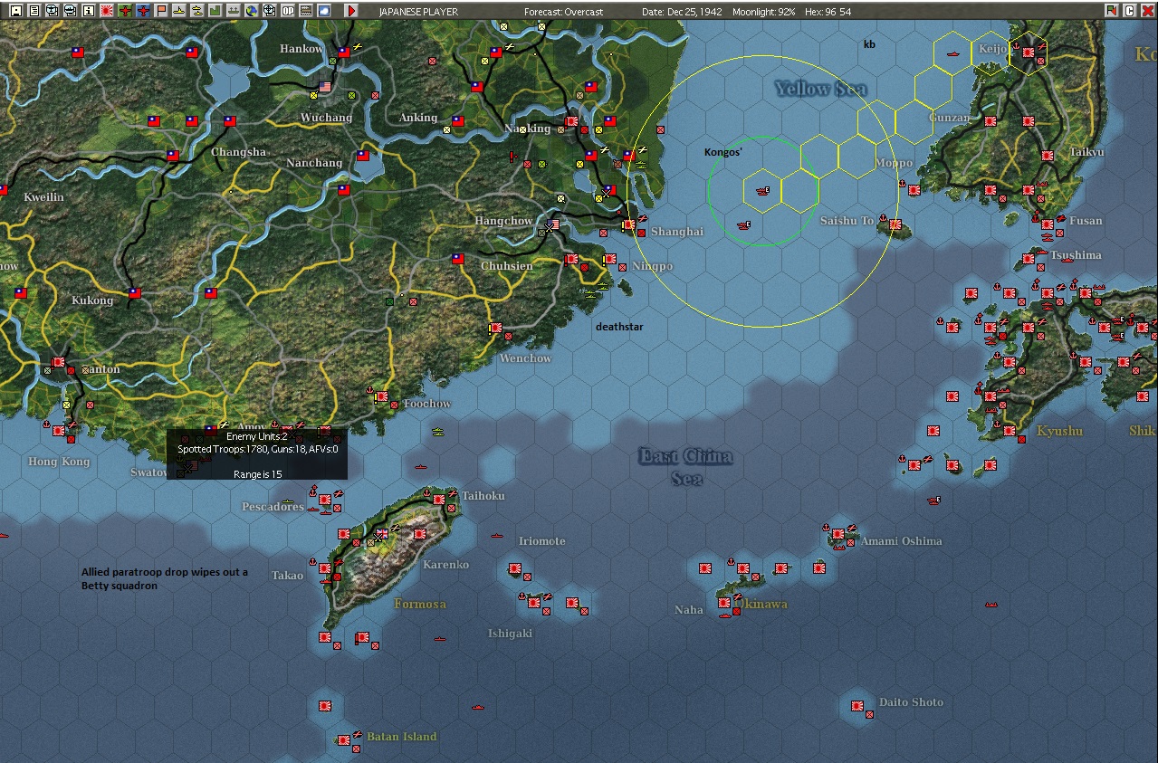Select the red plane on green background icon
Viewport: 1158px width, 763px height.
pos(124,11)
